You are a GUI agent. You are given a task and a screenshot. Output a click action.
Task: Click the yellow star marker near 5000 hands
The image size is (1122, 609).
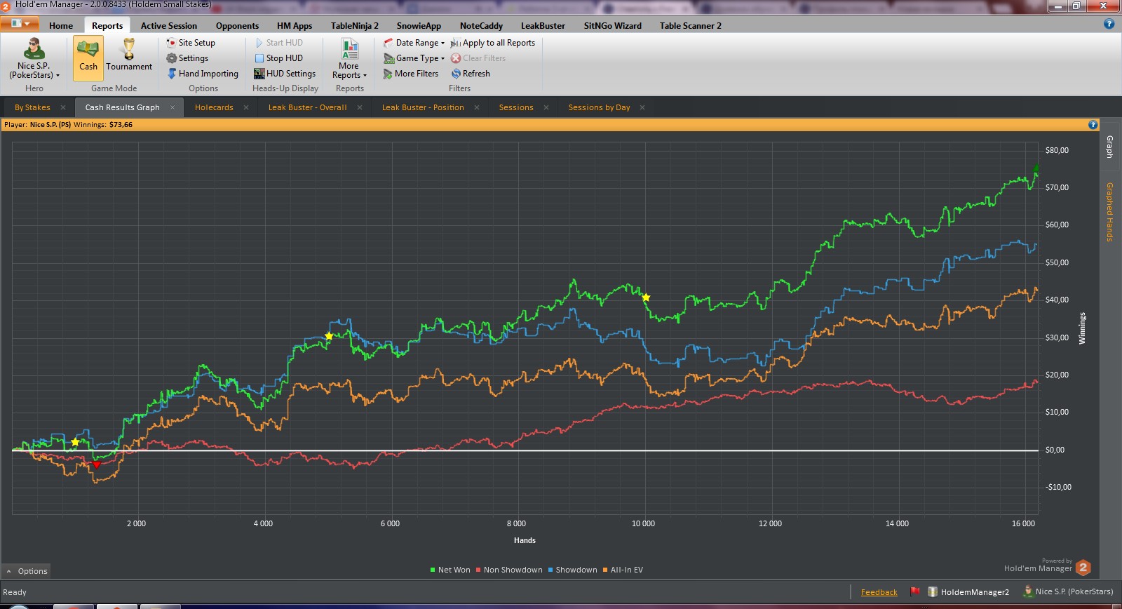coord(329,336)
